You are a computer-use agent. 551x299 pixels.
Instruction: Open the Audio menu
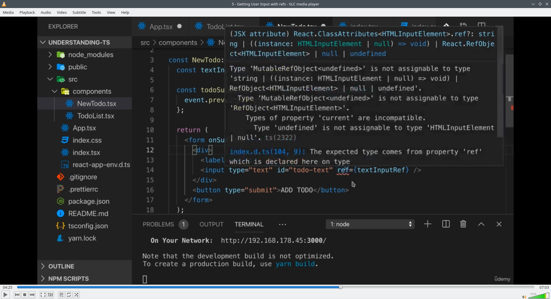[46, 12]
